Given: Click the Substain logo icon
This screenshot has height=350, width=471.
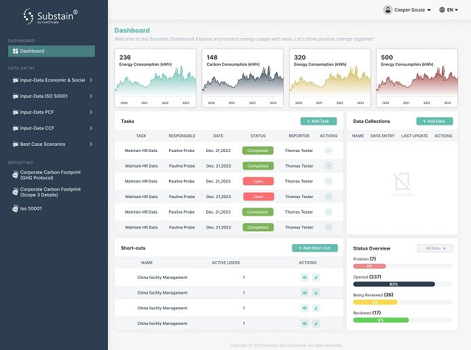Looking at the screenshot, I should pyautogui.click(x=31, y=15).
